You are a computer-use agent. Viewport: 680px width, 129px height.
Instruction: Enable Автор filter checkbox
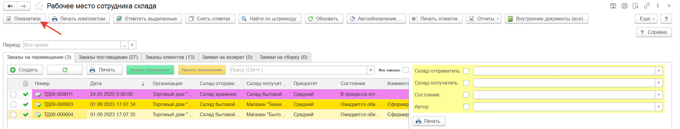pyautogui.click(x=466, y=107)
